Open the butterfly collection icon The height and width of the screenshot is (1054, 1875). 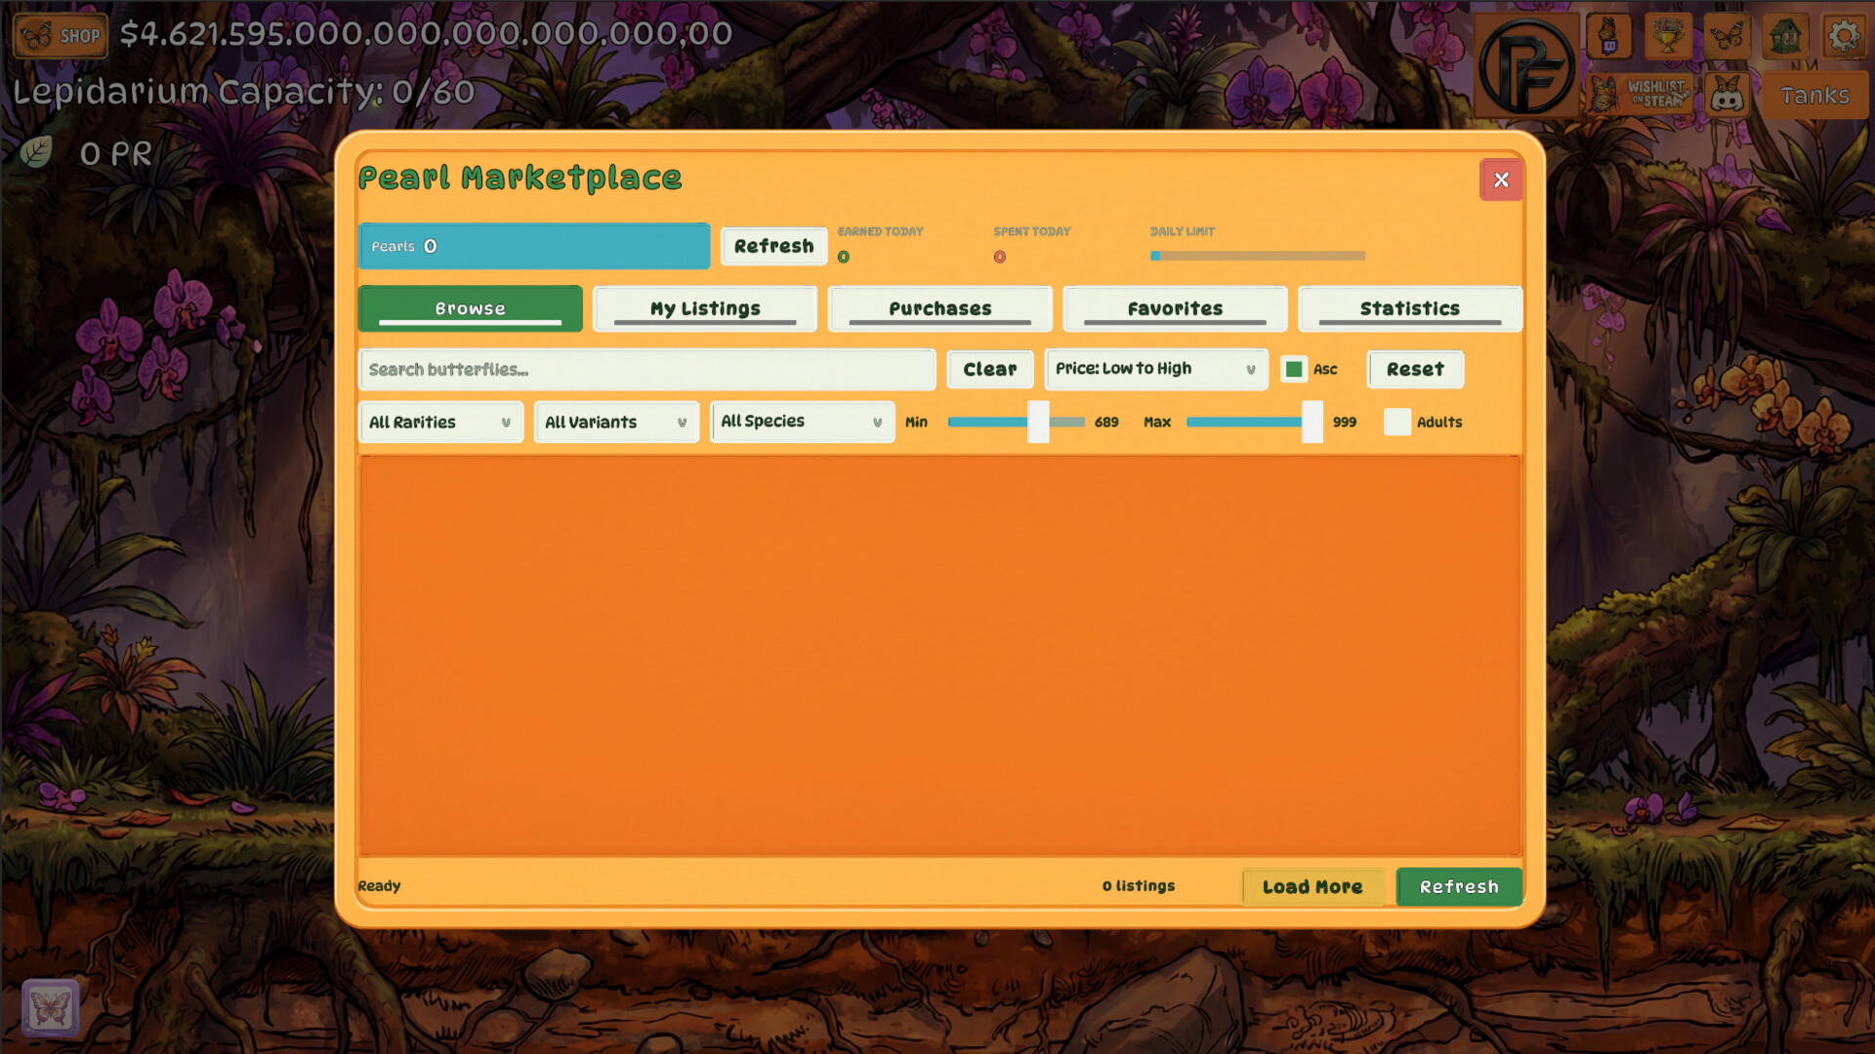[x=1727, y=37]
